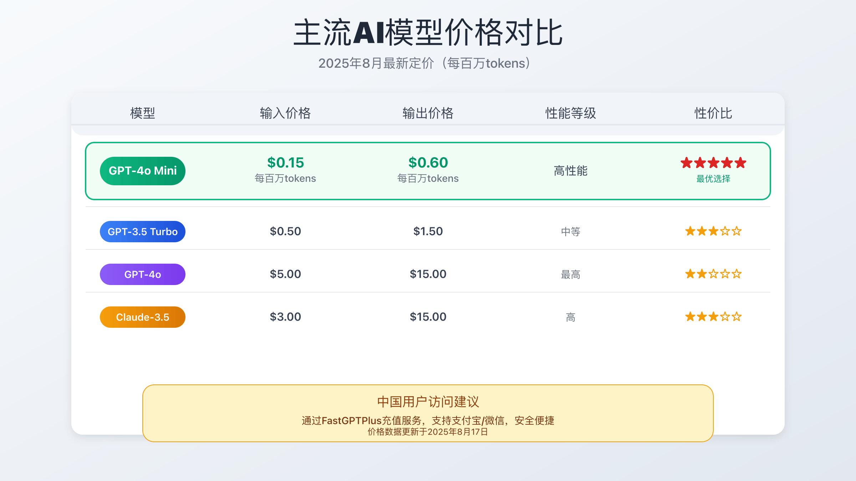Image resolution: width=856 pixels, height=481 pixels.
Task: Click the FastGPTPlus充值服务 recommendation line
Action: 428,421
